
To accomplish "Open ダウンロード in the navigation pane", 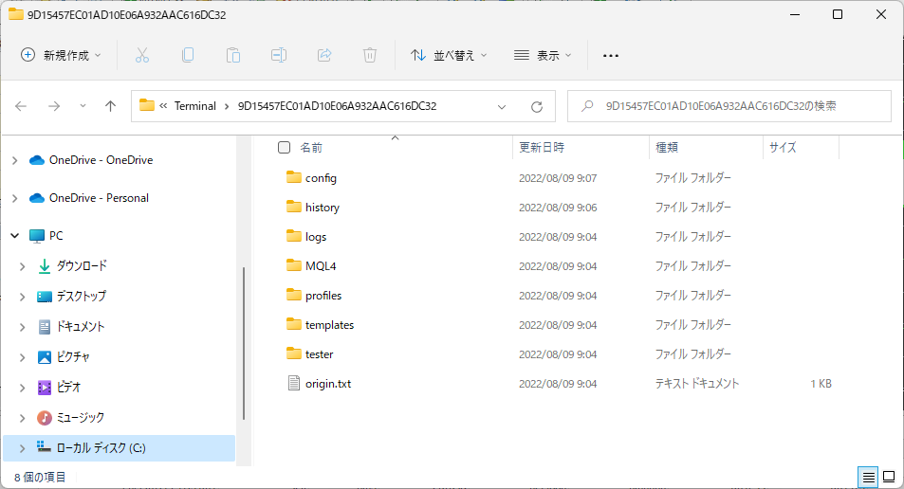I will tap(82, 266).
